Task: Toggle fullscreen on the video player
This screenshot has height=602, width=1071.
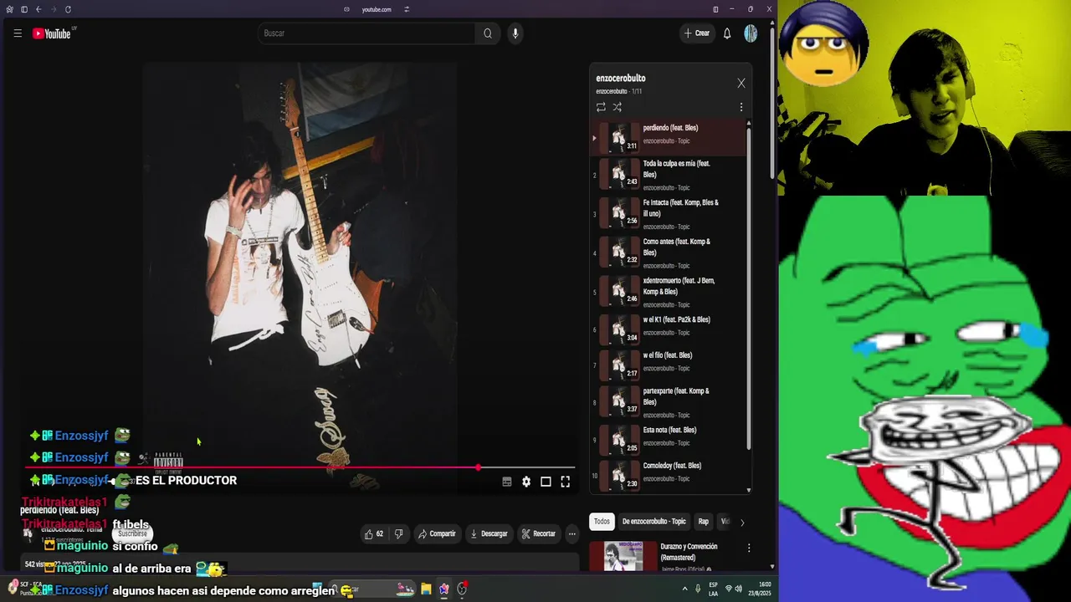Action: coord(565,482)
